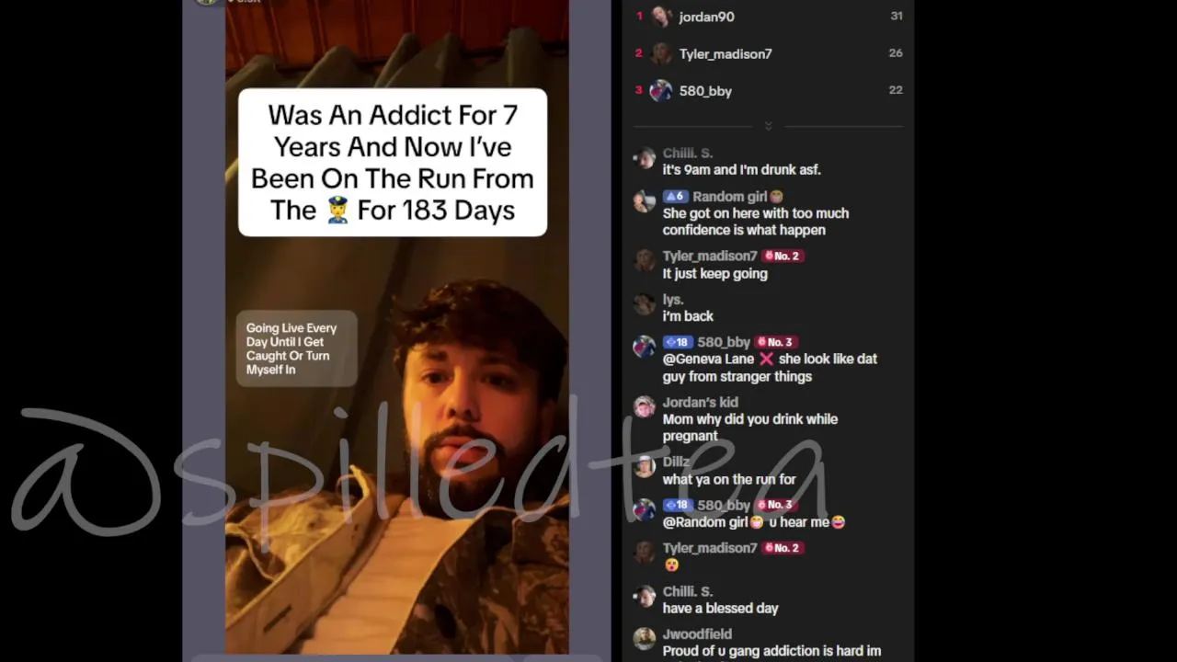
Task: Select the 'have a blessed day' comment
Action: click(720, 609)
